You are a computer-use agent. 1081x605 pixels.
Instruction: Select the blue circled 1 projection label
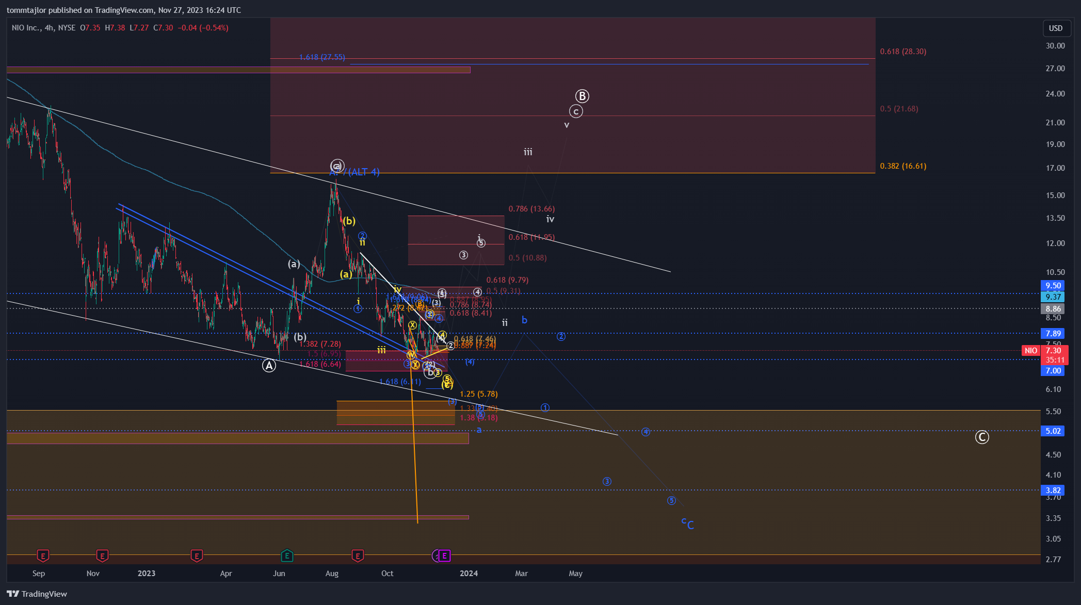coord(545,407)
